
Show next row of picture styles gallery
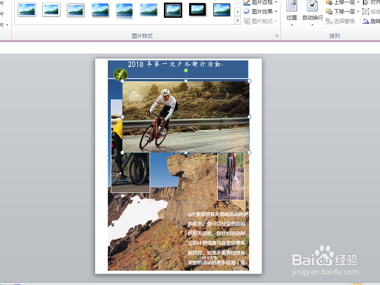pos(237,11)
